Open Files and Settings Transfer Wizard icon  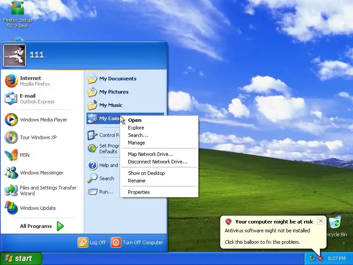click(x=11, y=190)
